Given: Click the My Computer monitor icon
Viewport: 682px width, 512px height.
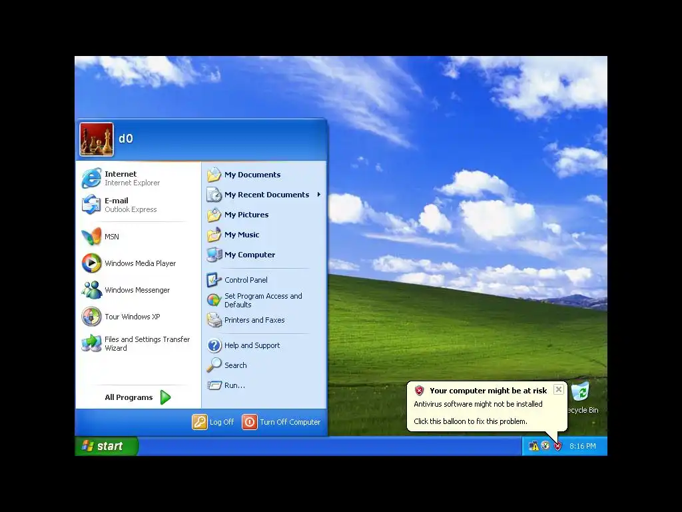Looking at the screenshot, I should 214,255.
